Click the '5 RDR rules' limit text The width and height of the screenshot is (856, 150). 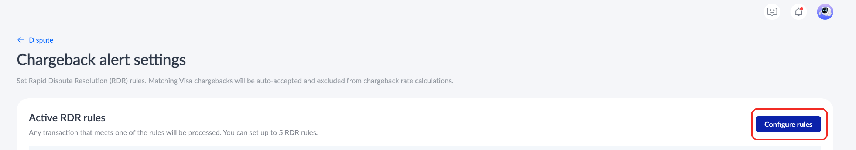[x=298, y=133]
